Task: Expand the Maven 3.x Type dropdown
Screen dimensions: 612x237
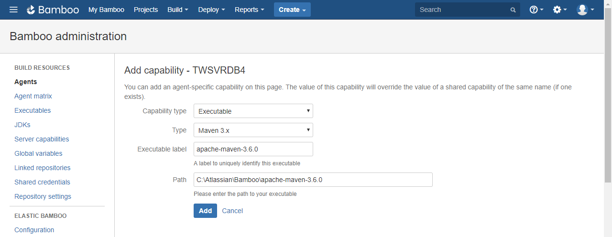Action: click(x=253, y=130)
